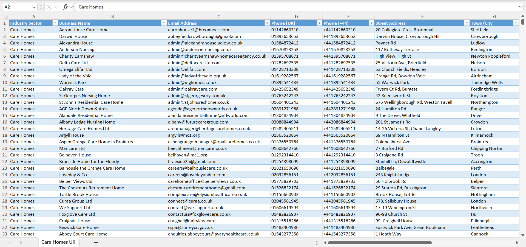Select cell Eastwick Park Ave, Great Bookham
526x247 pixels.
[x=422, y=228]
